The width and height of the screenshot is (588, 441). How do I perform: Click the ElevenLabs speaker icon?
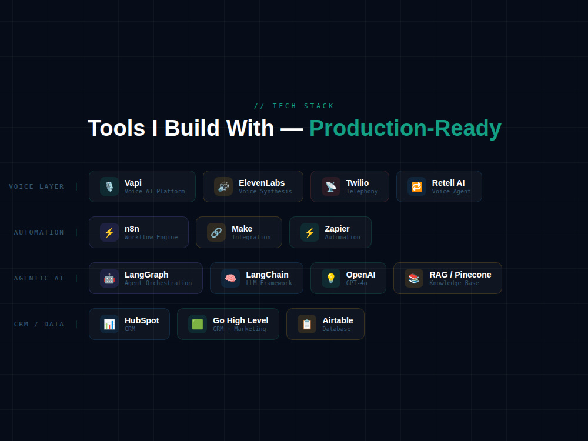[x=223, y=186]
